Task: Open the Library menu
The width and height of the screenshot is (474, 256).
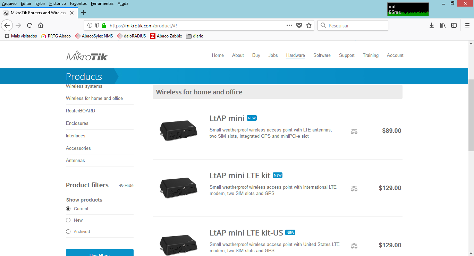Action: 443,25
